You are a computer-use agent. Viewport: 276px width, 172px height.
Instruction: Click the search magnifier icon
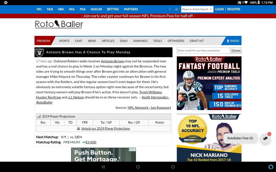[211, 9]
